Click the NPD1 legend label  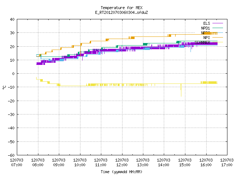pyautogui.click(x=205, y=28)
